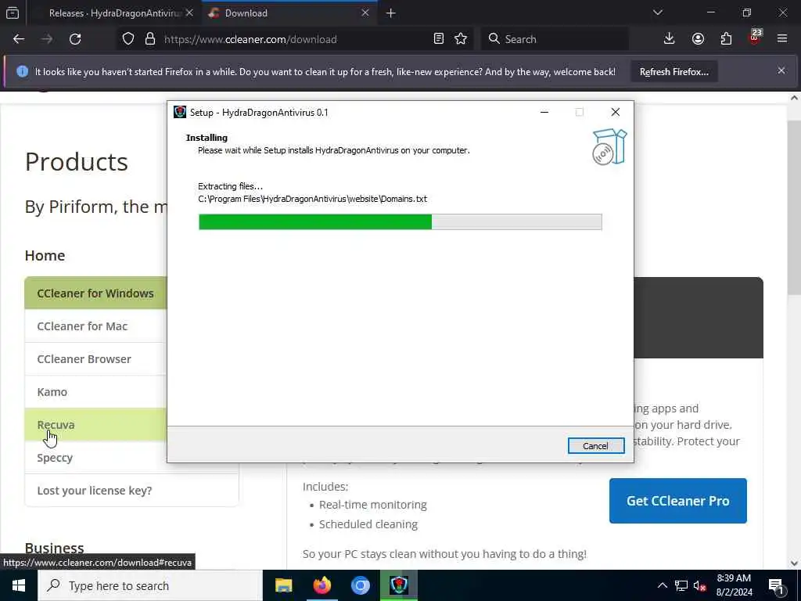
Task: Open the Windows Start menu
Action: pos(19,585)
